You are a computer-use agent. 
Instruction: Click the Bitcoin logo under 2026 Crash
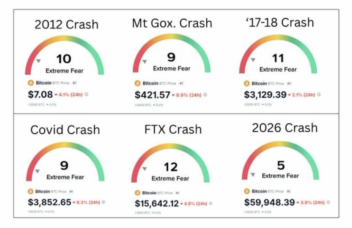click(x=247, y=191)
